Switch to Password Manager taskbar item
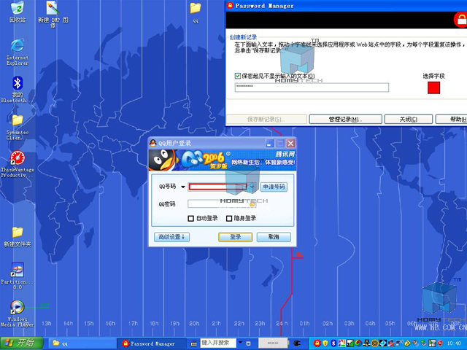Screen dimensions: 467x350 [153, 343]
